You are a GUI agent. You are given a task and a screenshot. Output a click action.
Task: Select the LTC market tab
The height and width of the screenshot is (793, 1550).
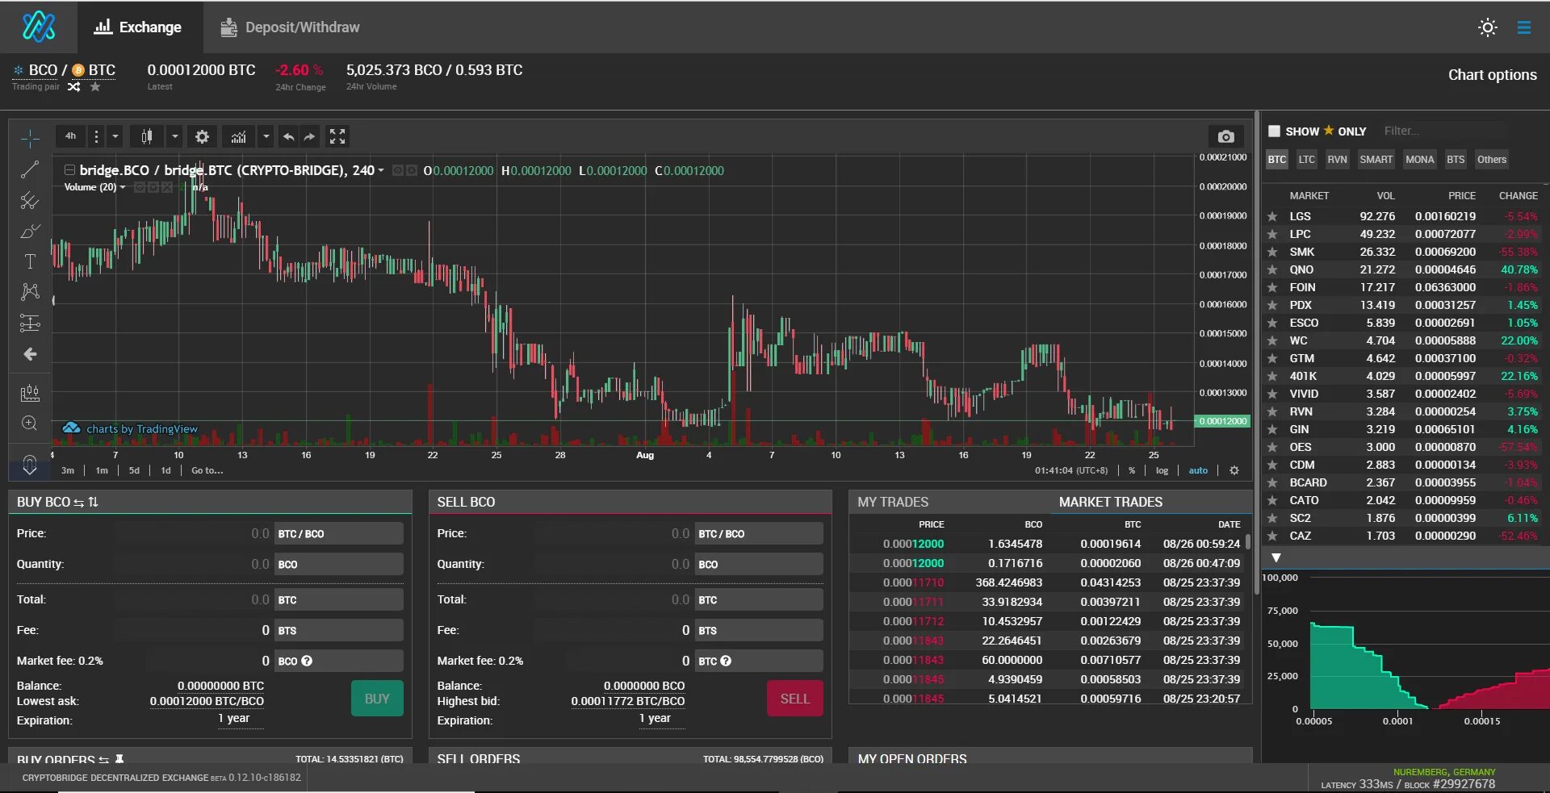point(1307,160)
